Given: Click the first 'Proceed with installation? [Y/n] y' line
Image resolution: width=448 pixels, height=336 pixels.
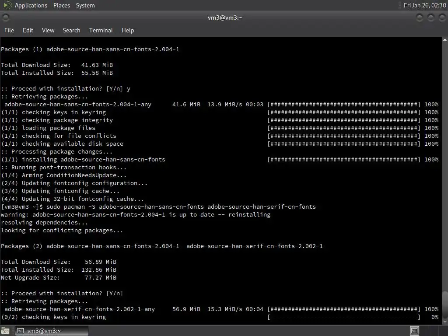Looking at the screenshot, I should pos(66,88).
